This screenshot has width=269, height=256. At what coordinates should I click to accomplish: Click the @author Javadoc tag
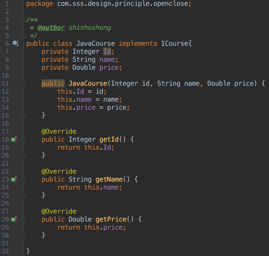[51, 27]
